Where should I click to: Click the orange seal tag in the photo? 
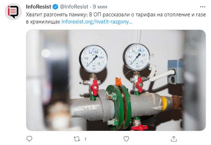pos(118,81)
